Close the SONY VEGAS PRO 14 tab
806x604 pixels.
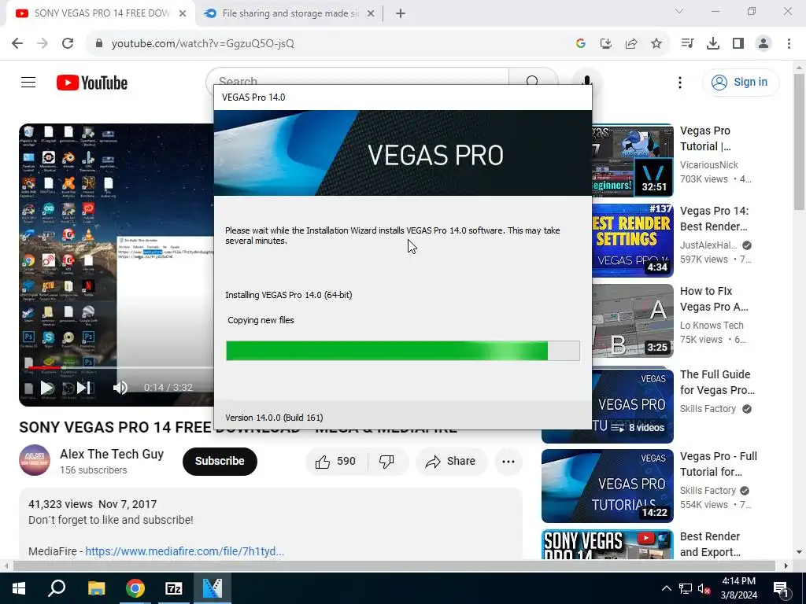(183, 14)
